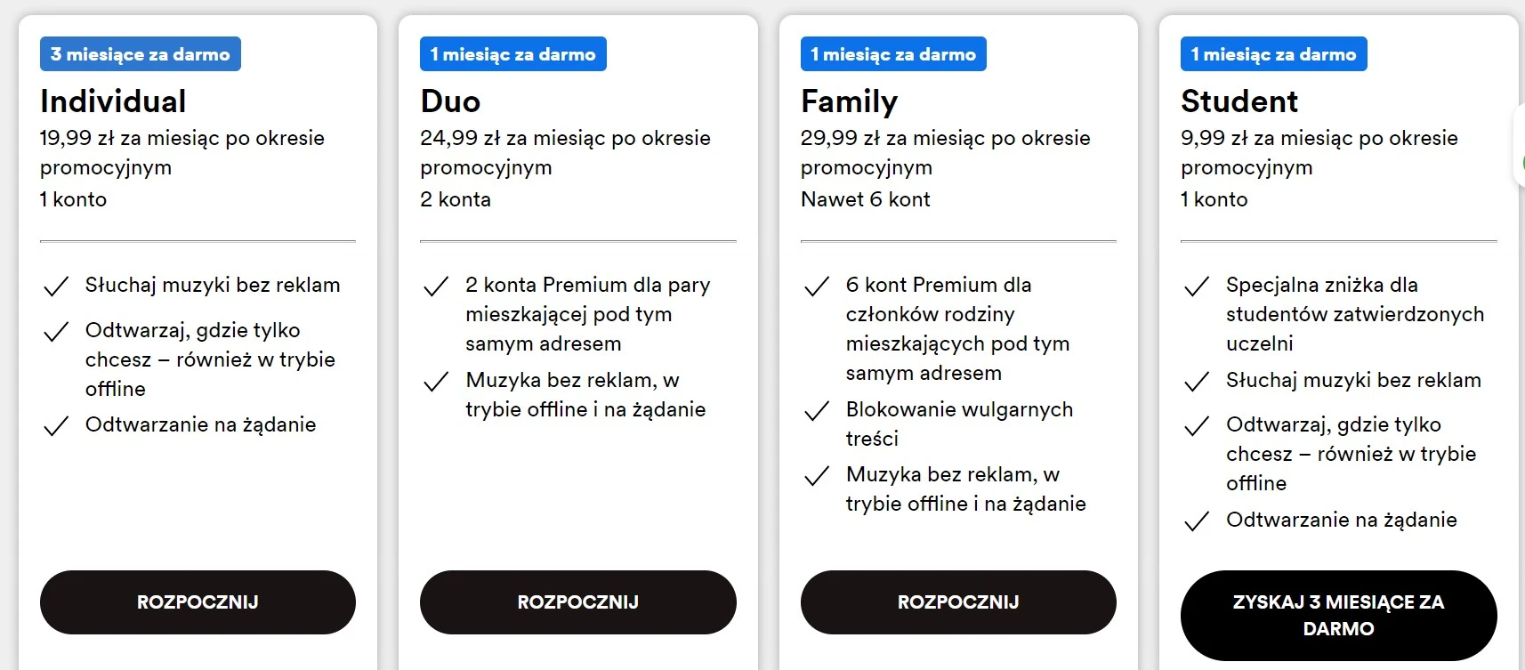The width and height of the screenshot is (1525, 670).
Task: Select the "1 miesiąc za darmo" badge on Family
Action: point(892,53)
